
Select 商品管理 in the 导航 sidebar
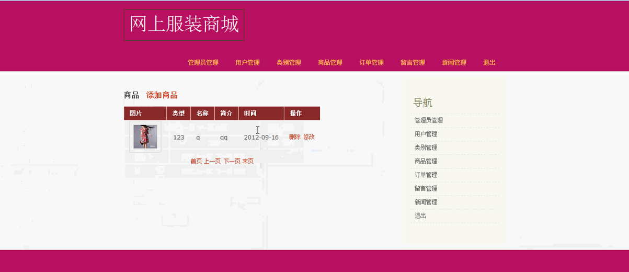426,161
